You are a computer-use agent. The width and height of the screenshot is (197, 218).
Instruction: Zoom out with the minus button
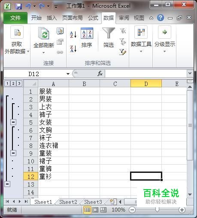click(132, 210)
